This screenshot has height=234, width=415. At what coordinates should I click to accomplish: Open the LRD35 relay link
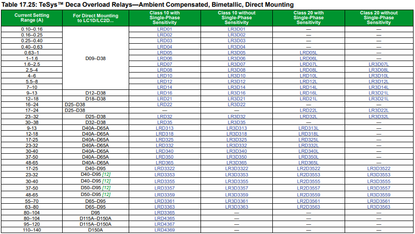164,122
